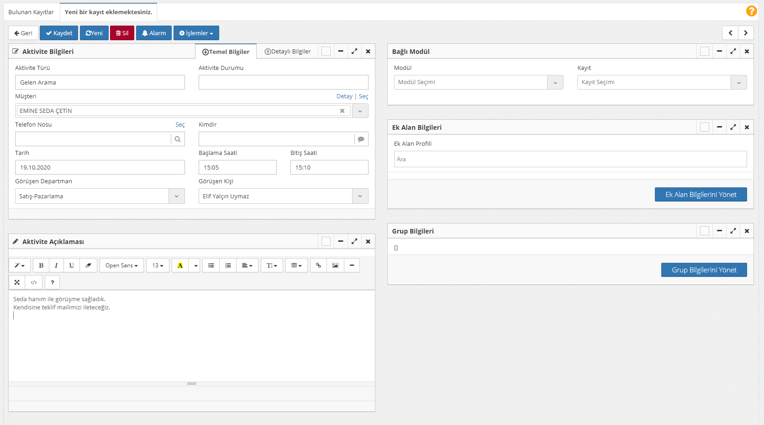Click the Ek Alan Bilgilerini Yönet button
Screen dimensions: 764x425
tap(701, 195)
